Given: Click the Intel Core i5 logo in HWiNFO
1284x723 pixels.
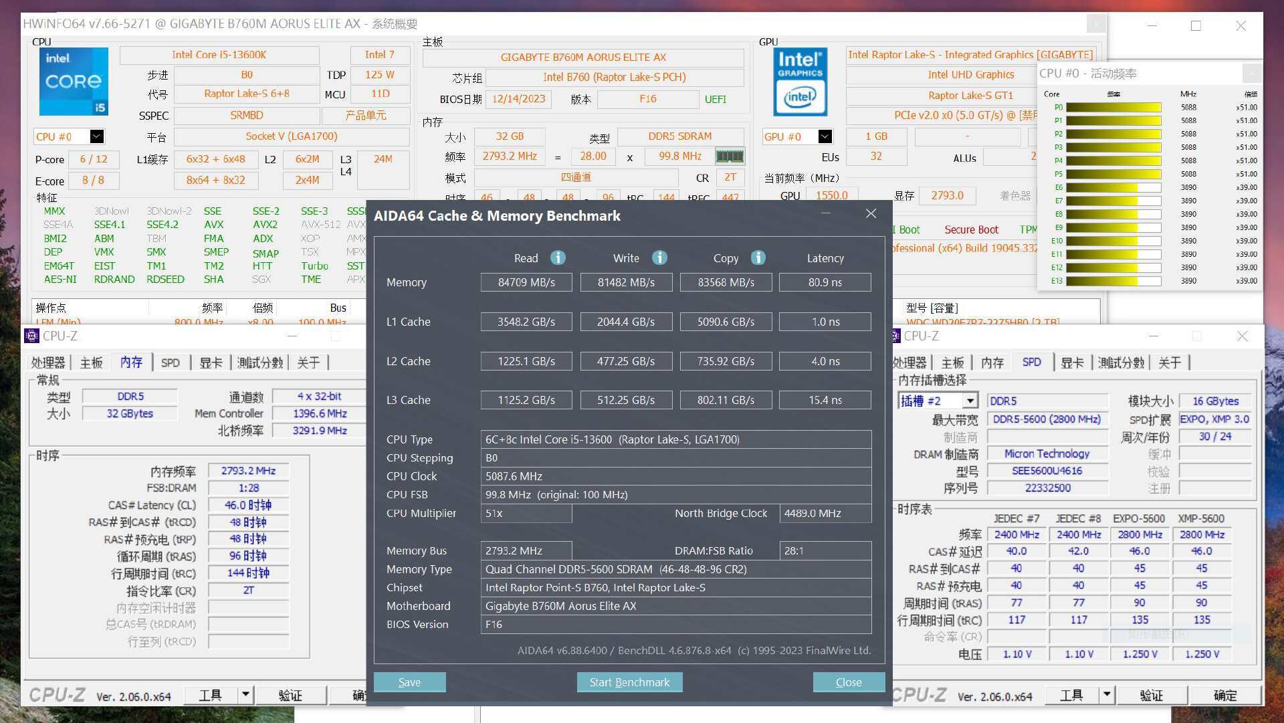Looking at the screenshot, I should tap(74, 82).
